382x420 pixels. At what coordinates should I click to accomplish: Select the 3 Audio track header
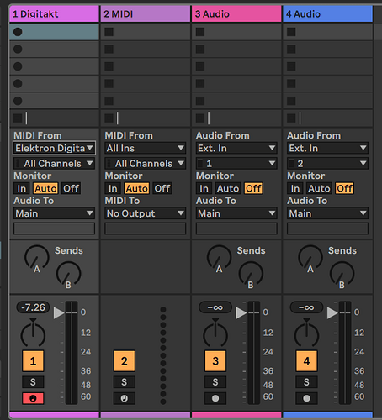[236, 14]
